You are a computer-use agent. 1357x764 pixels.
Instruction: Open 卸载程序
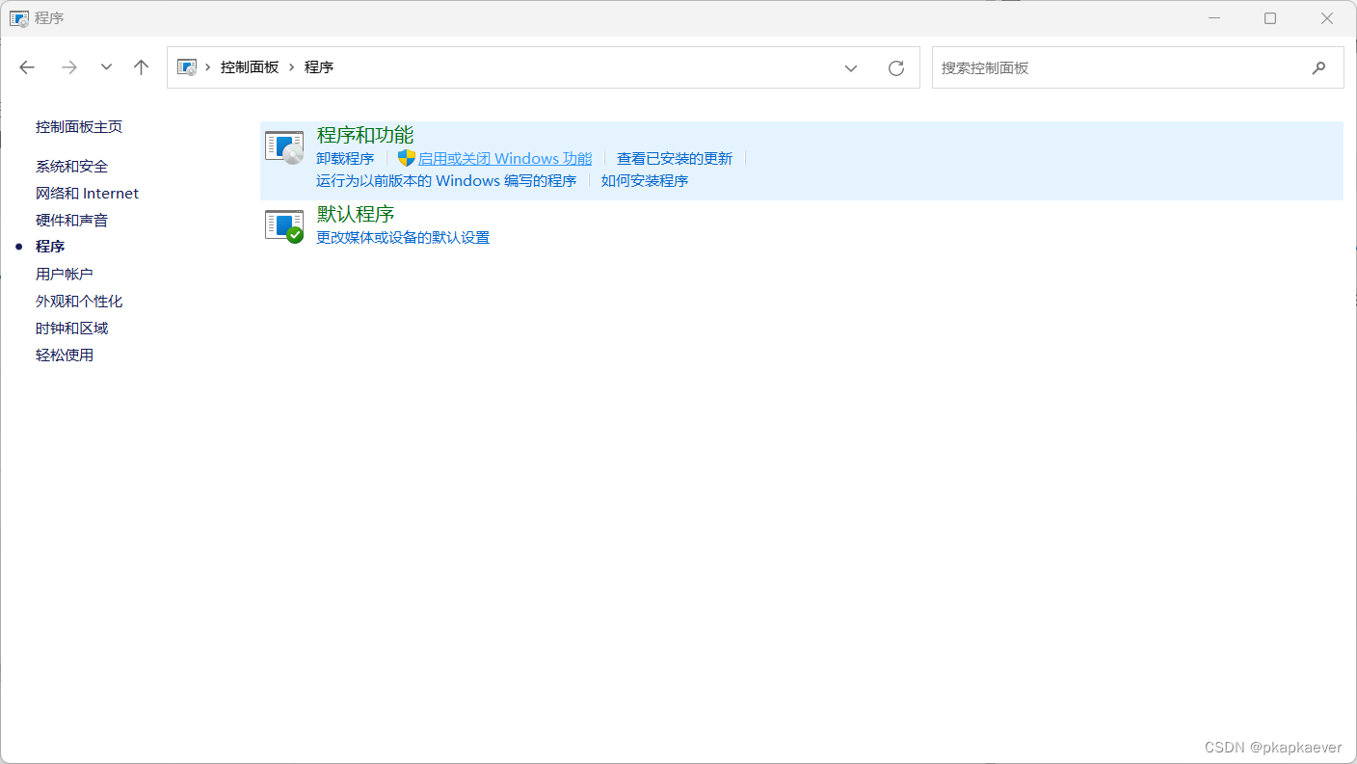345,157
